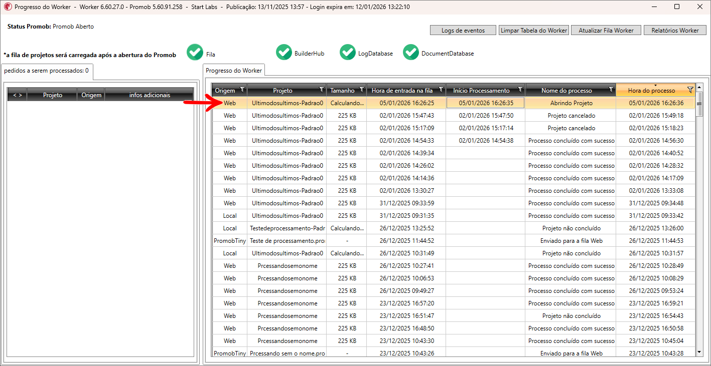Viewport: 711px width, 366px height.
Task: Click filter icon in Projeto column header
Action: click(x=321, y=90)
